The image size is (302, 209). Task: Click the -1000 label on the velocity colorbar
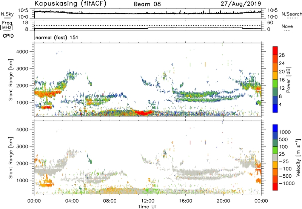(x=287, y=183)
